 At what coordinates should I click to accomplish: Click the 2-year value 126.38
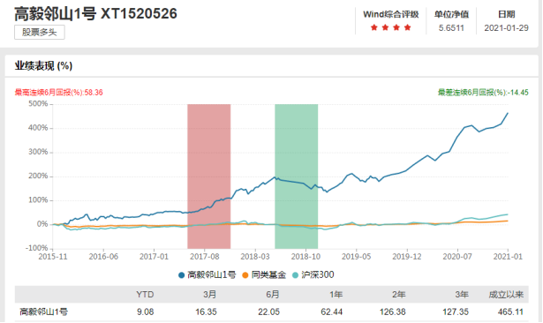click(392, 312)
